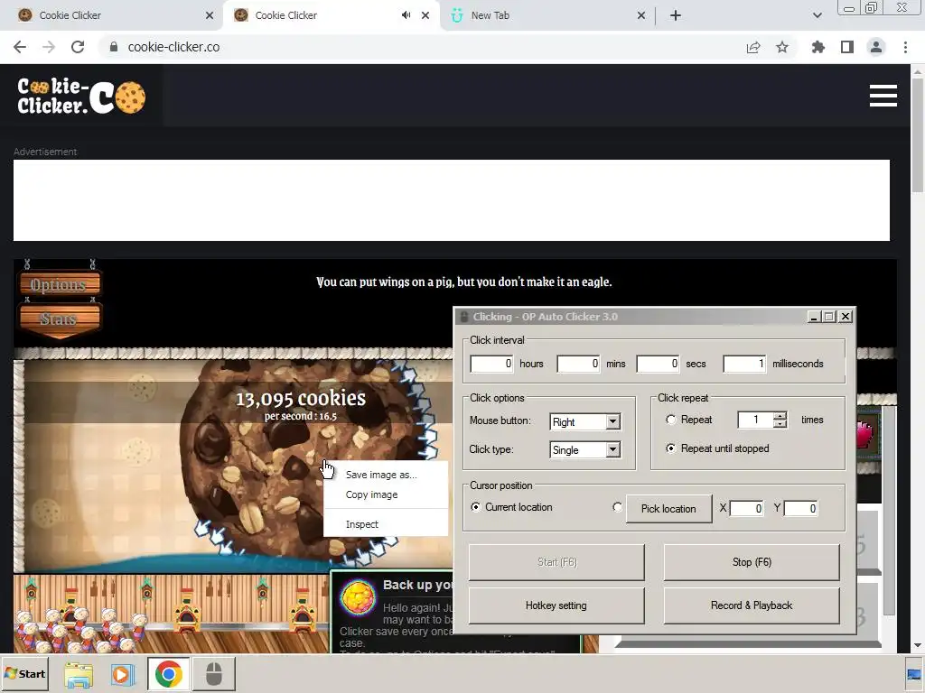Select Repeat until stopped option
This screenshot has width=925, height=693.
(x=671, y=448)
